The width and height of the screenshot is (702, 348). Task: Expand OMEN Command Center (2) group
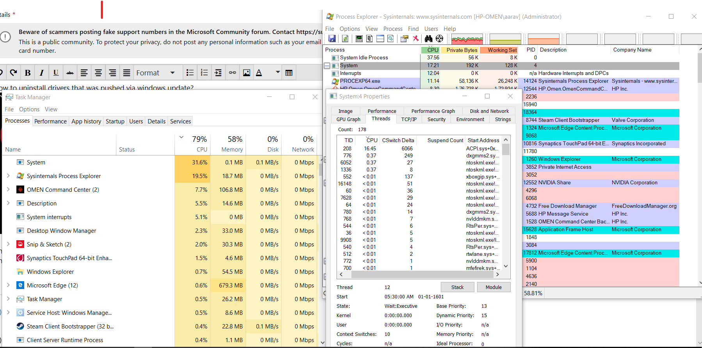coord(8,189)
